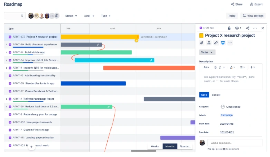This screenshot has width=270, height=157.
Task: Click the first user avatar filter
Action: click(x=31, y=16)
